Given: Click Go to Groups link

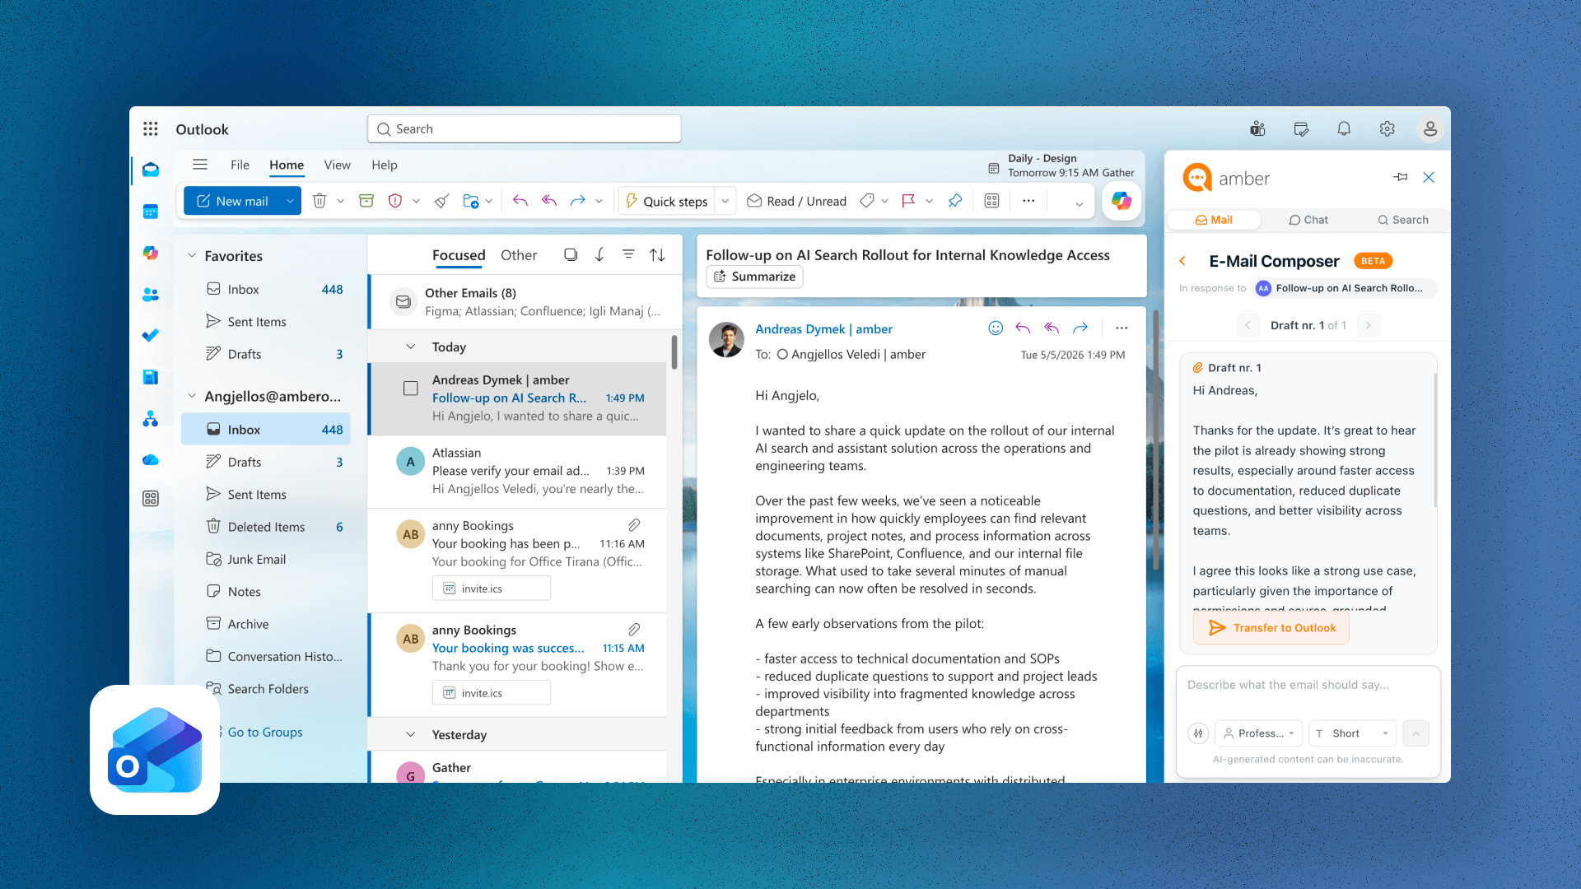Looking at the screenshot, I should [x=265, y=732].
